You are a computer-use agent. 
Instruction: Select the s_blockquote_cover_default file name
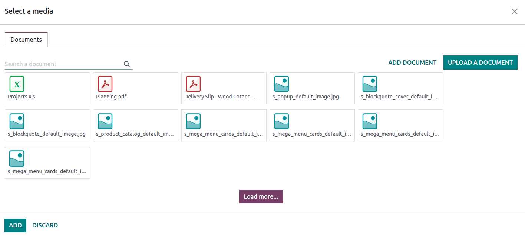399,97
